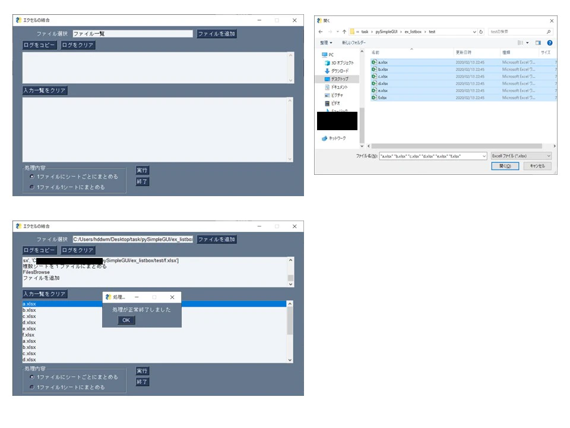570x428 pixels.
Task: Open ダウンロード in the navigation tree
Action: tap(337, 71)
